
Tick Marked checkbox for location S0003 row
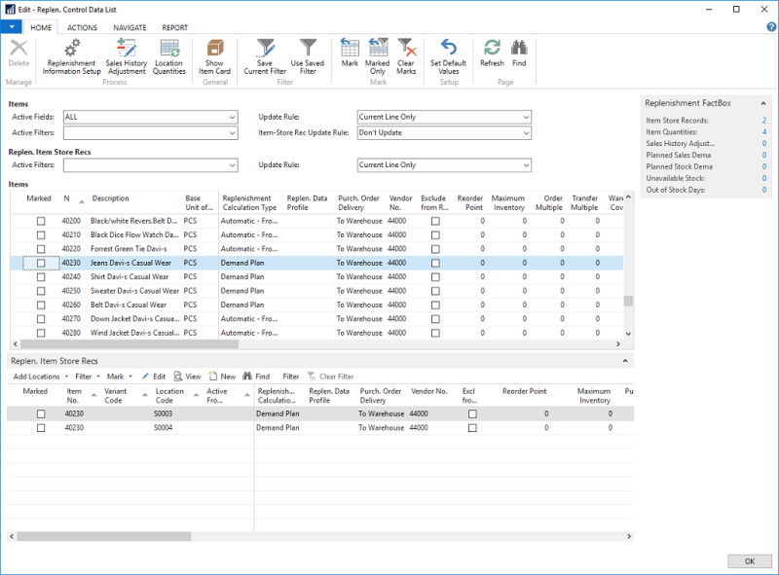click(x=41, y=413)
